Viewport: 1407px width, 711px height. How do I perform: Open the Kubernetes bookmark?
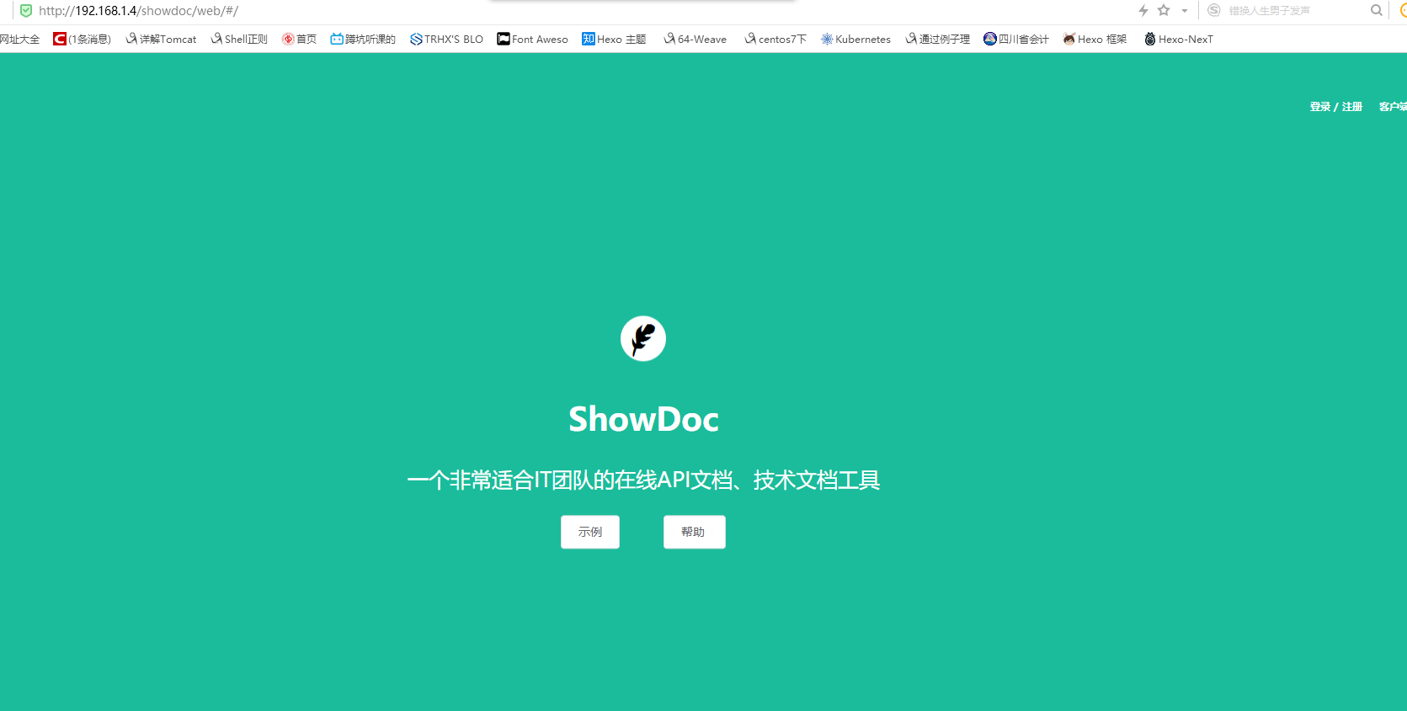(855, 39)
